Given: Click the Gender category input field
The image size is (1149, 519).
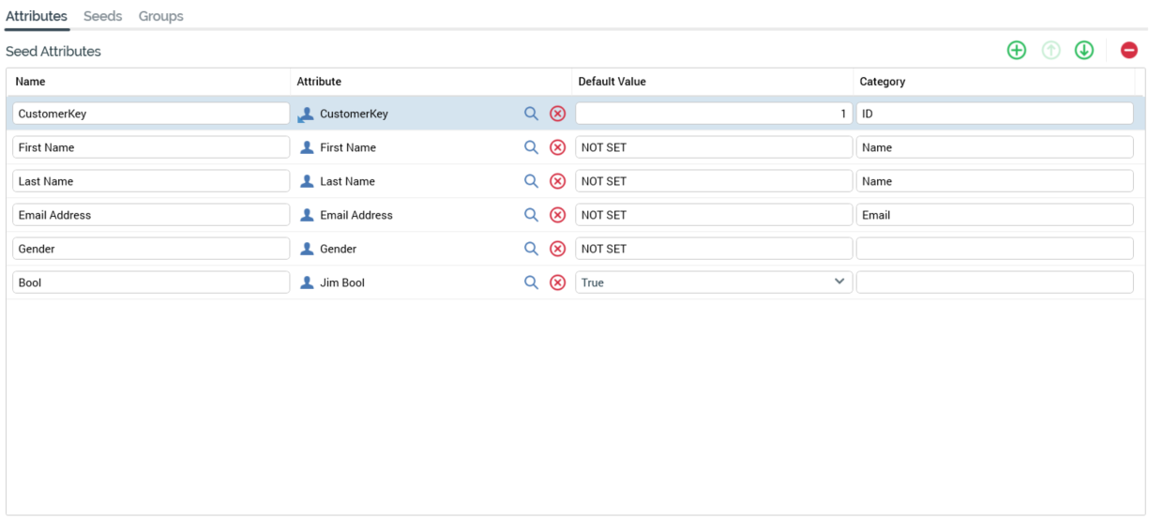Looking at the screenshot, I should coord(994,249).
